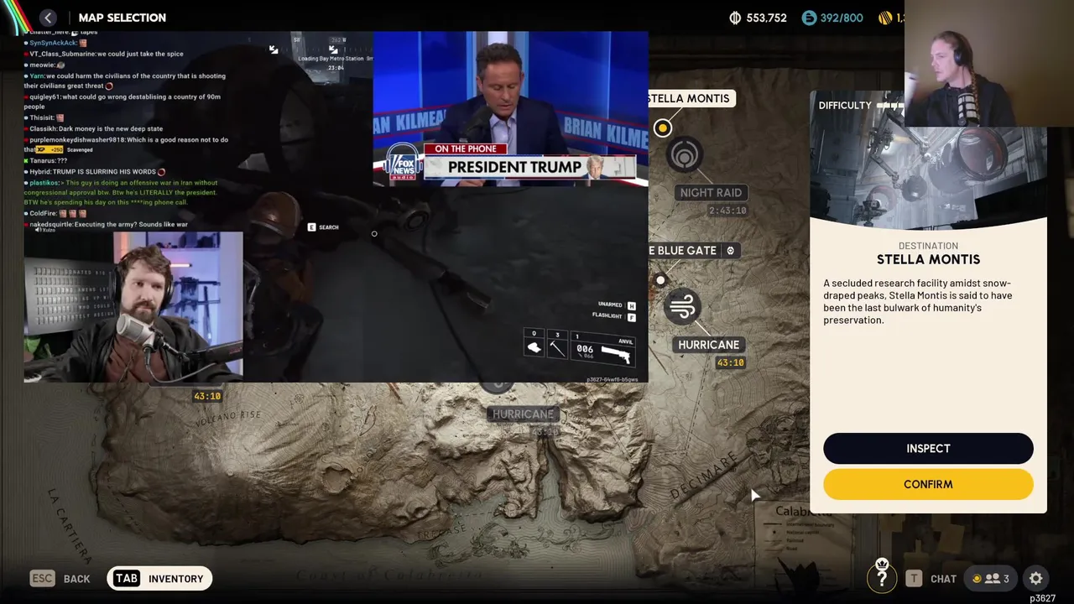Click the On The Phone red banner
The width and height of the screenshot is (1074, 604).
467,149
